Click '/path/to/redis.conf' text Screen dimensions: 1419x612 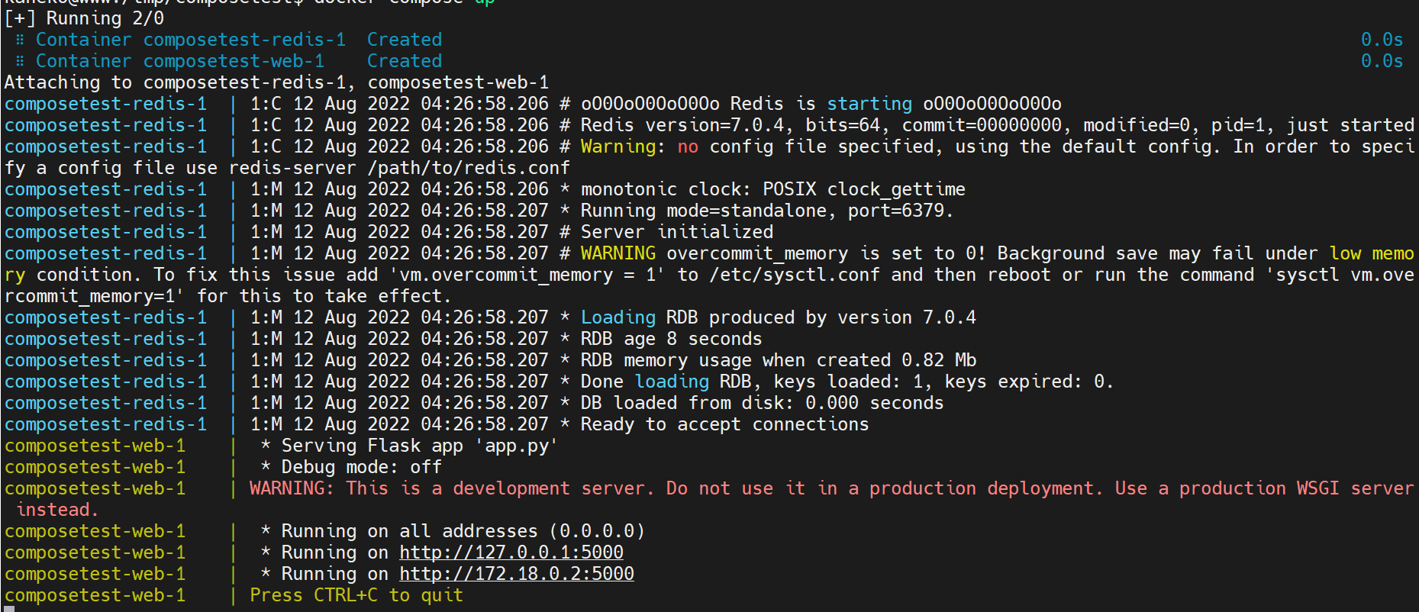click(469, 167)
